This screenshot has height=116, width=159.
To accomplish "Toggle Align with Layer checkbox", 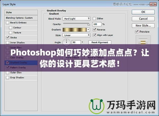I will pos(94,35).
